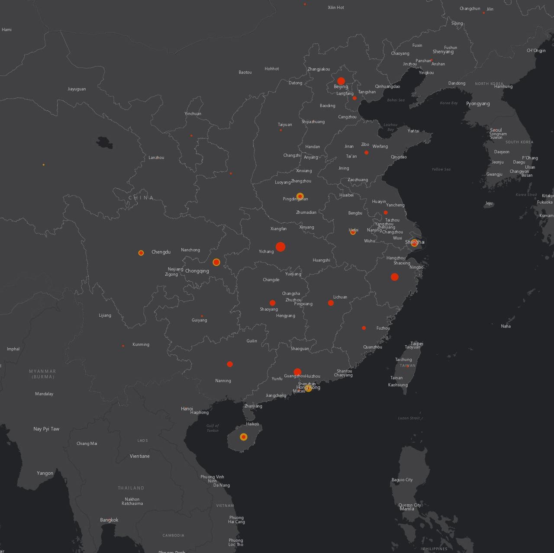Click the orange-ringed marker above Chongqing label
The height and width of the screenshot is (553, 554).
pos(216,262)
